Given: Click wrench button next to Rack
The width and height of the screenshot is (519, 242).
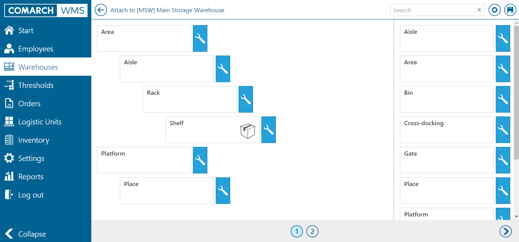Looking at the screenshot, I should (246, 99).
